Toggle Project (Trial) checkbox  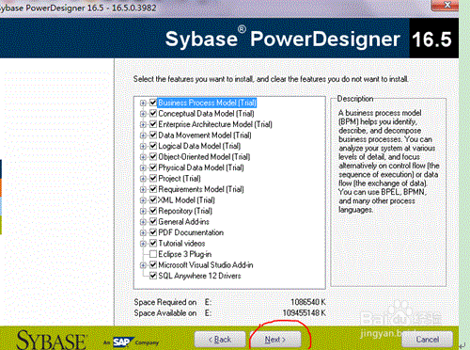153,178
